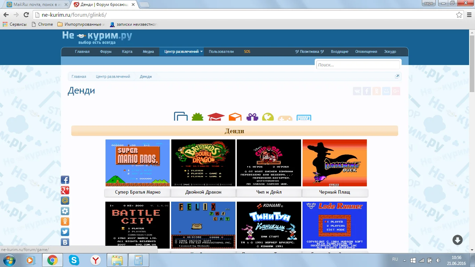Open Battletoads Double Dragon game thumbnail
Viewport: 475px width, 267px height.
(203, 163)
